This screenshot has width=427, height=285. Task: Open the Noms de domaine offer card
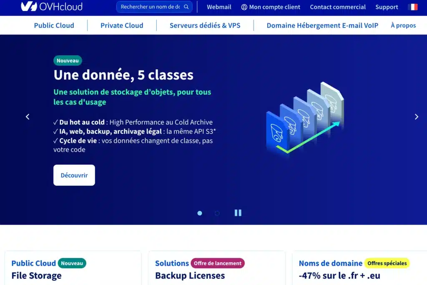[359, 268]
